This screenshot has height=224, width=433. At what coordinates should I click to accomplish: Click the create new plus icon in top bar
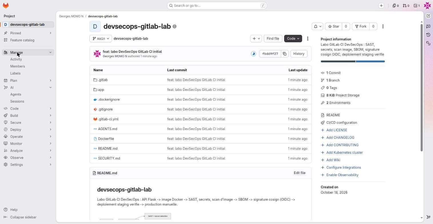pos(381,6)
